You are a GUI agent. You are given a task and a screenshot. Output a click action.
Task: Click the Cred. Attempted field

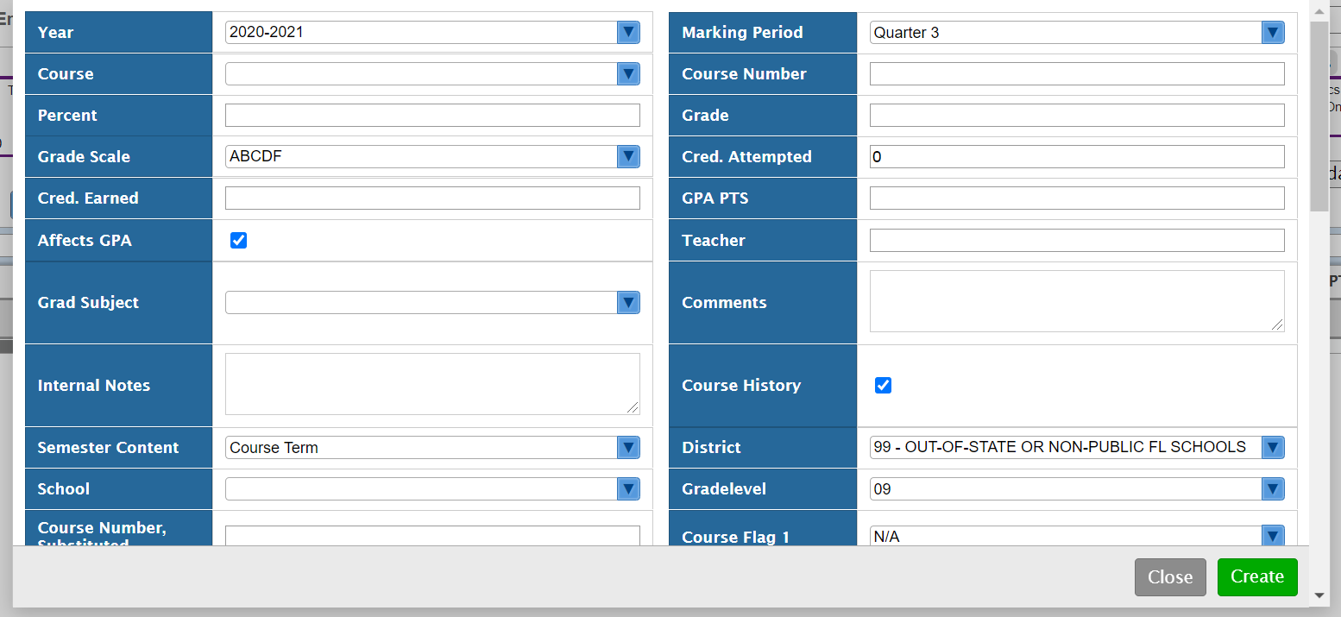(1077, 157)
